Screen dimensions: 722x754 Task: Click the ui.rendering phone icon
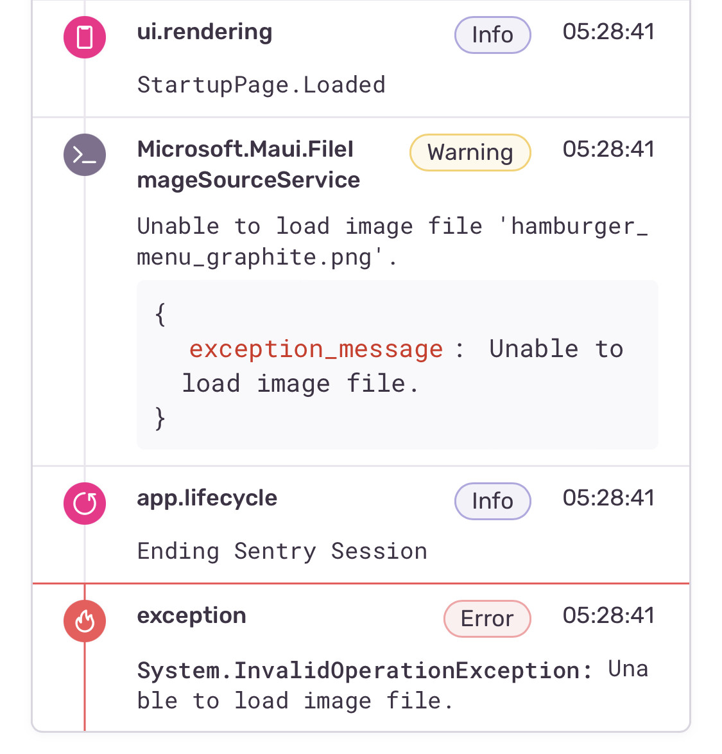click(x=85, y=37)
